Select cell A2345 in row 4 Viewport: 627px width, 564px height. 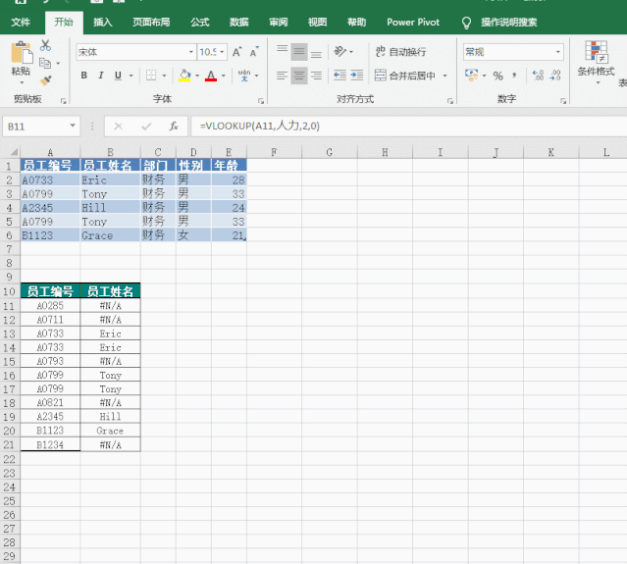tap(50, 207)
